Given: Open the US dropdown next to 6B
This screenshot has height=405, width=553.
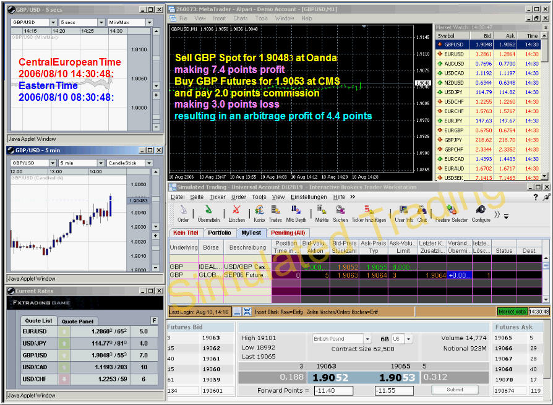Looking at the screenshot, I should pos(408,339).
